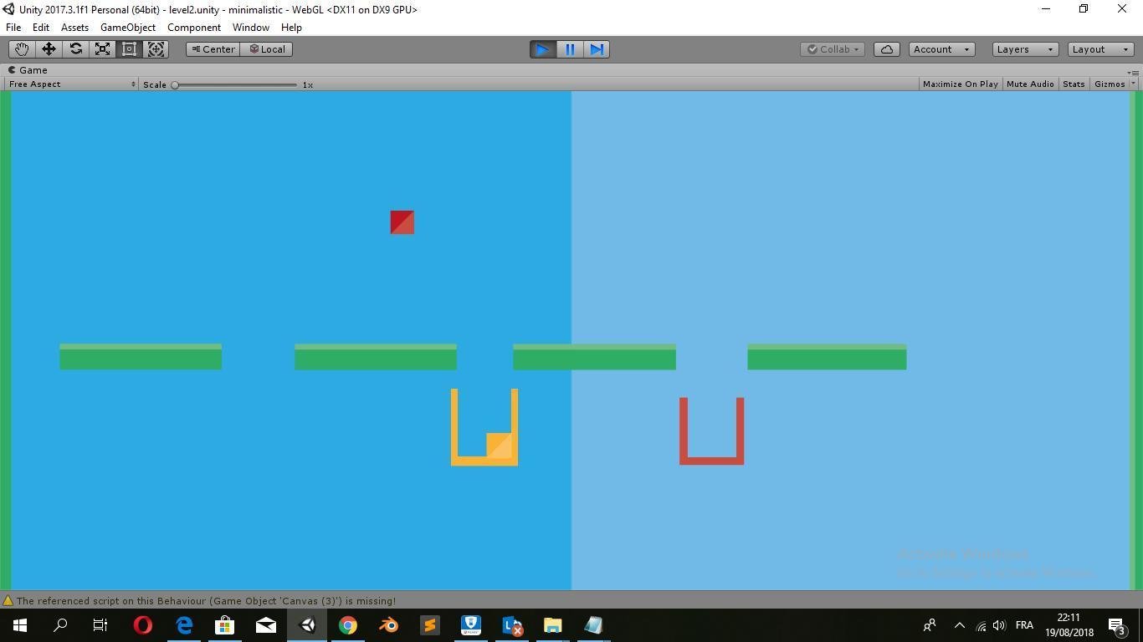Select the Rect Transform tool

click(x=129, y=48)
